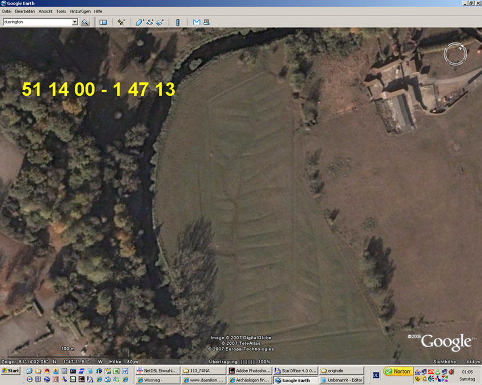Image resolution: width=482 pixels, height=385 pixels.
Task: Open the Tools menu
Action: pyautogui.click(x=61, y=11)
